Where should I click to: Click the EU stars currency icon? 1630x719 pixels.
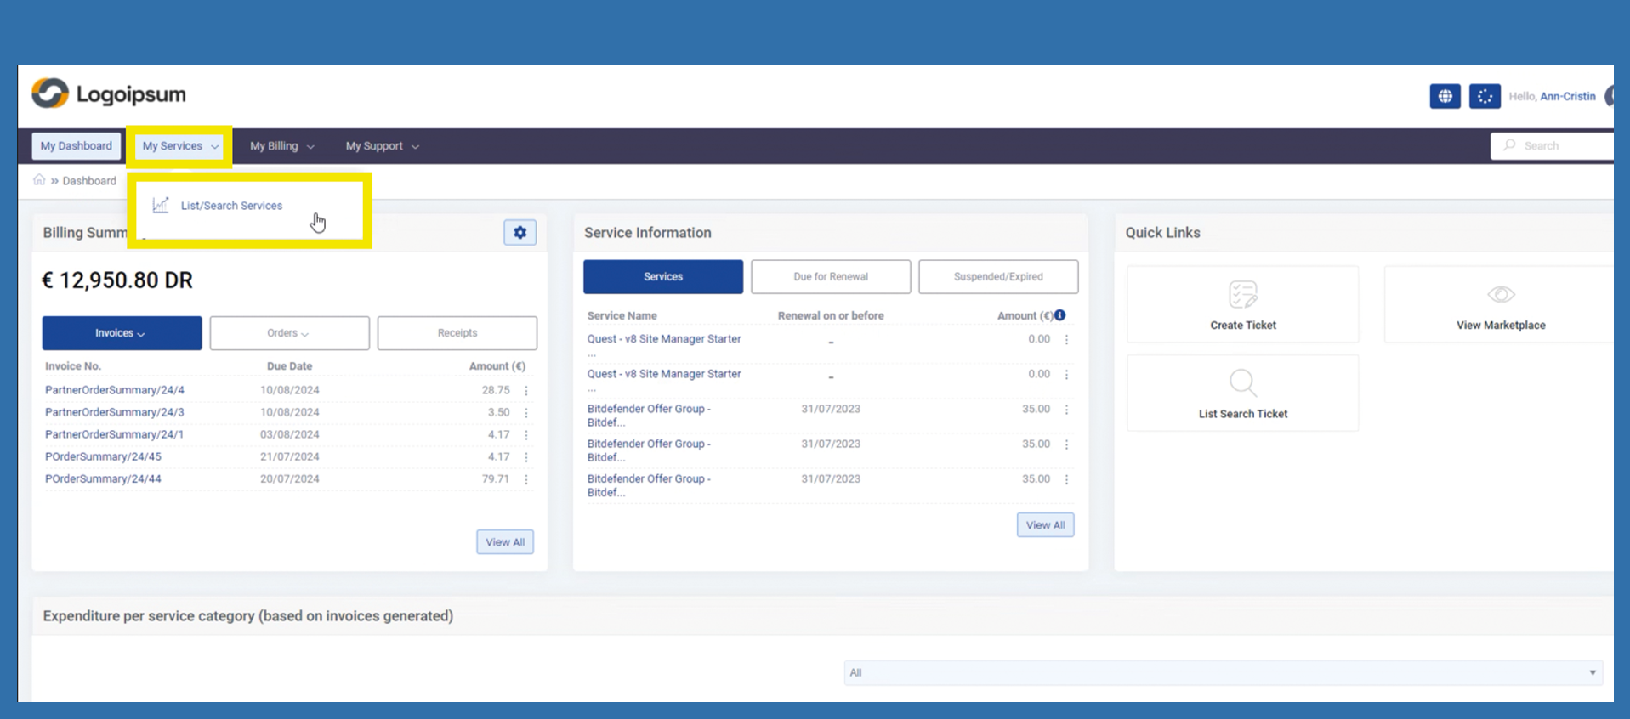1485,96
